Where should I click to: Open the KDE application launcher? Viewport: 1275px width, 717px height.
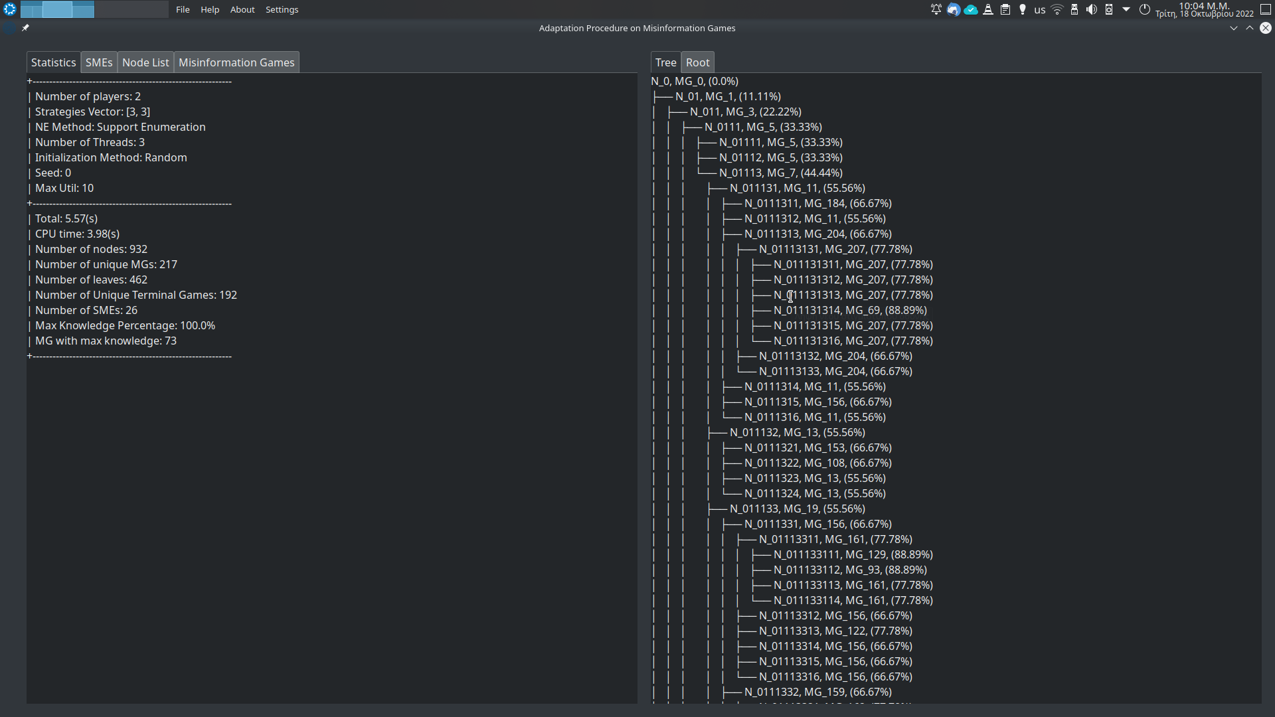tap(9, 9)
